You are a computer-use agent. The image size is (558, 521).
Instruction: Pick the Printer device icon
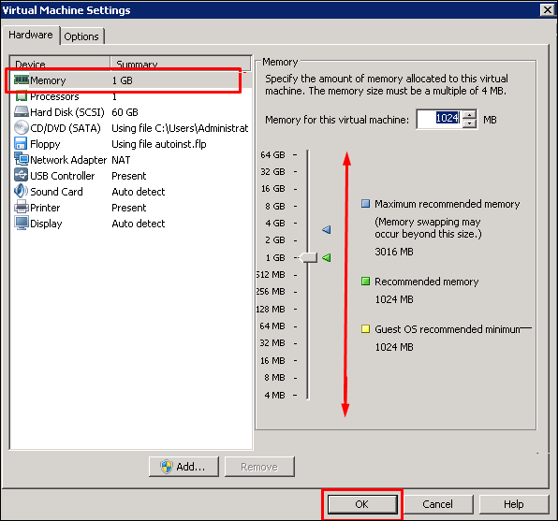pyautogui.click(x=22, y=207)
